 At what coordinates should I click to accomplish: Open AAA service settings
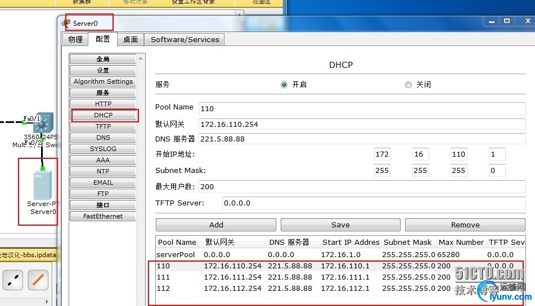103,160
